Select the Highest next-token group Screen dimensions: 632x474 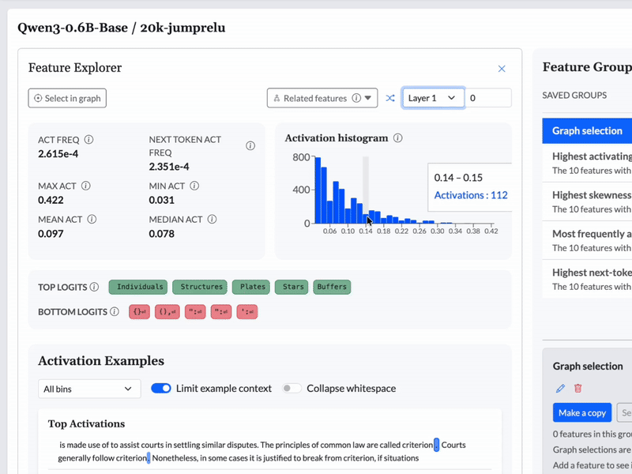click(x=587, y=279)
